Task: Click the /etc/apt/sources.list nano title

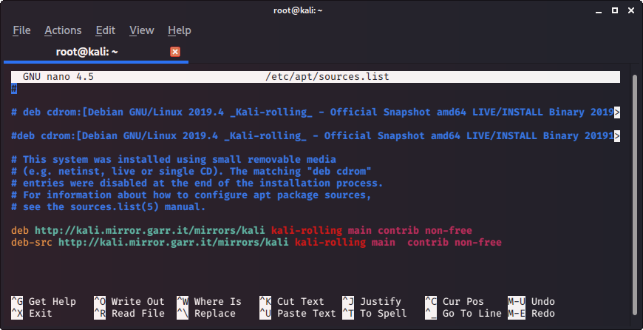Action: coord(327,76)
